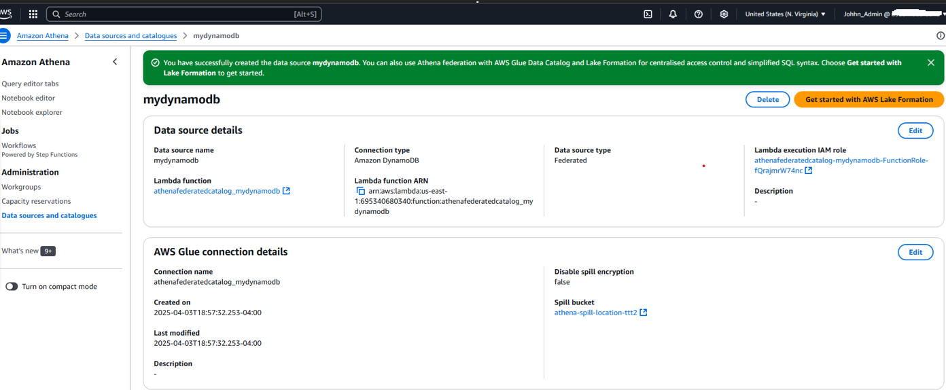This screenshot has width=946, height=390.
Task: Click the Search input field
Action: pyautogui.click(x=183, y=14)
